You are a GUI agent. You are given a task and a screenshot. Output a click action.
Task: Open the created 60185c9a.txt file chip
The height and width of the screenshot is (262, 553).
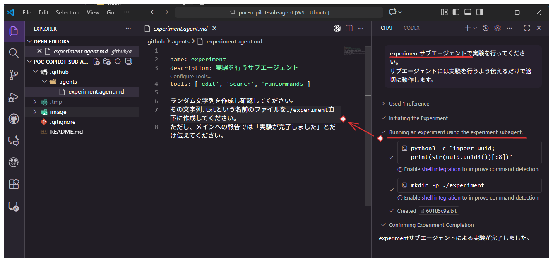pos(439,211)
